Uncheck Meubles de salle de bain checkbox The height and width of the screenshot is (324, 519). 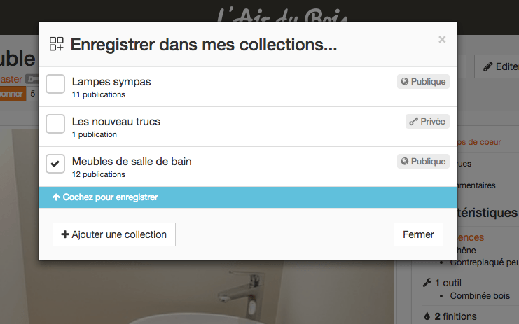coord(55,164)
